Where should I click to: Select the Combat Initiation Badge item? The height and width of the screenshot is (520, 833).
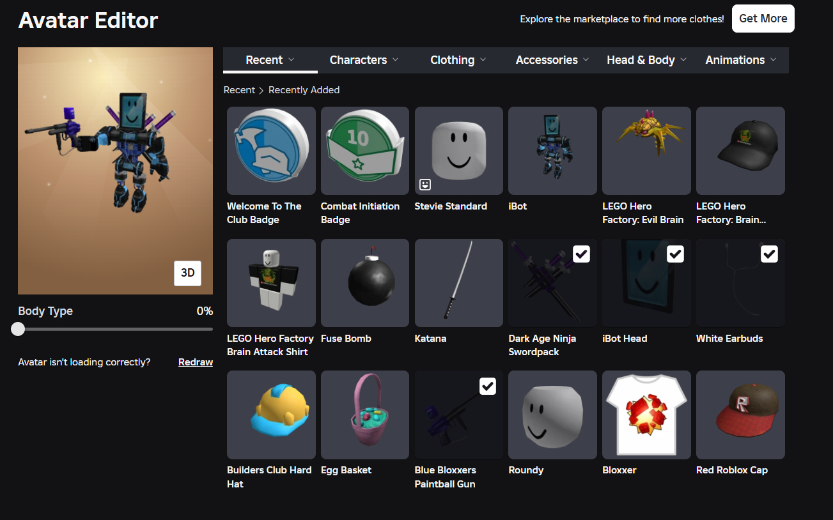pos(365,151)
